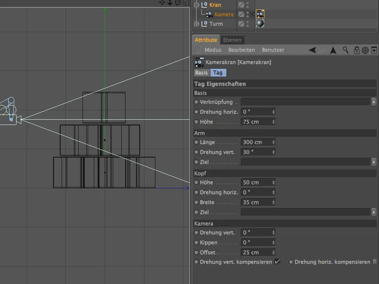Select the camera crane tag on Kamera
The image size is (379, 284).
(260, 14)
